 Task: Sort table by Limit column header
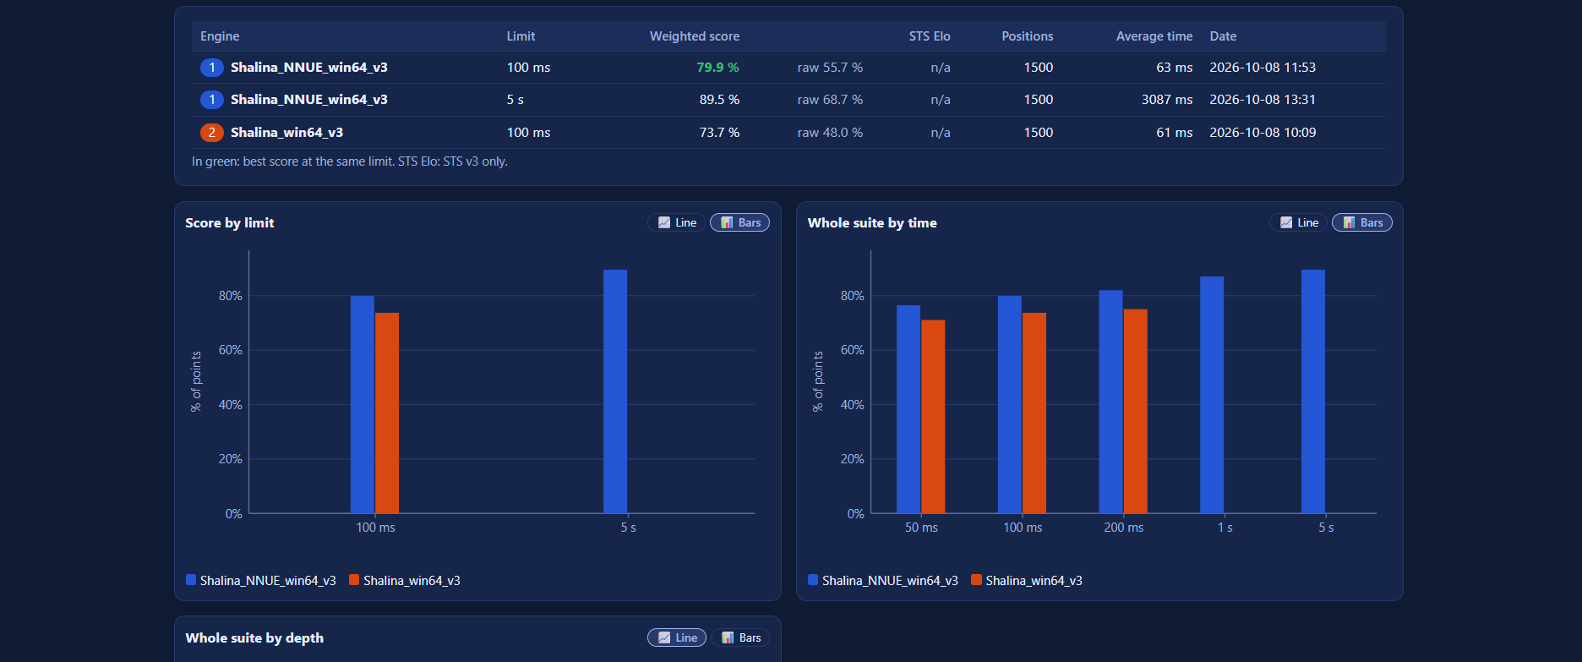click(x=521, y=36)
